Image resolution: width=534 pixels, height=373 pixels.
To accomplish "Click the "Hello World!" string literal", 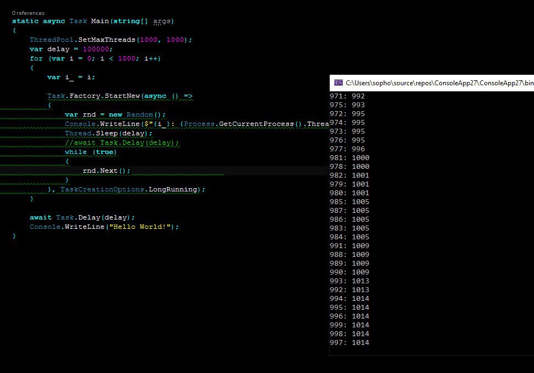I will 140,227.
